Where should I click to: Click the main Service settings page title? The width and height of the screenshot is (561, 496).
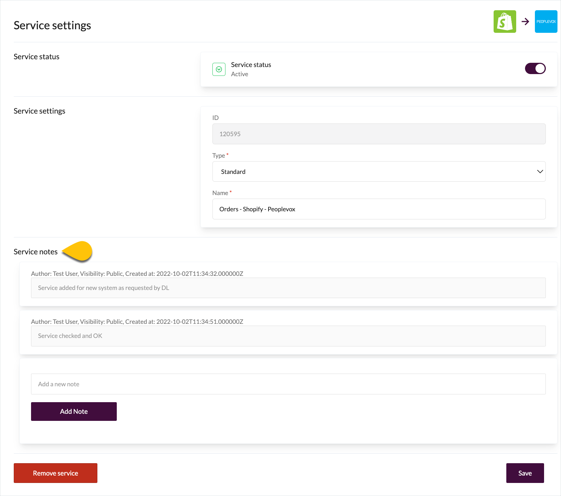point(52,25)
